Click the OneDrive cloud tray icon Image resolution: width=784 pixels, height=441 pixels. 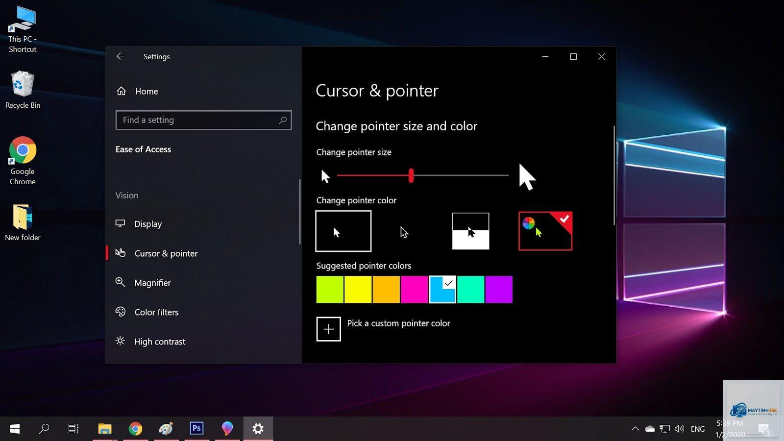tap(650, 429)
